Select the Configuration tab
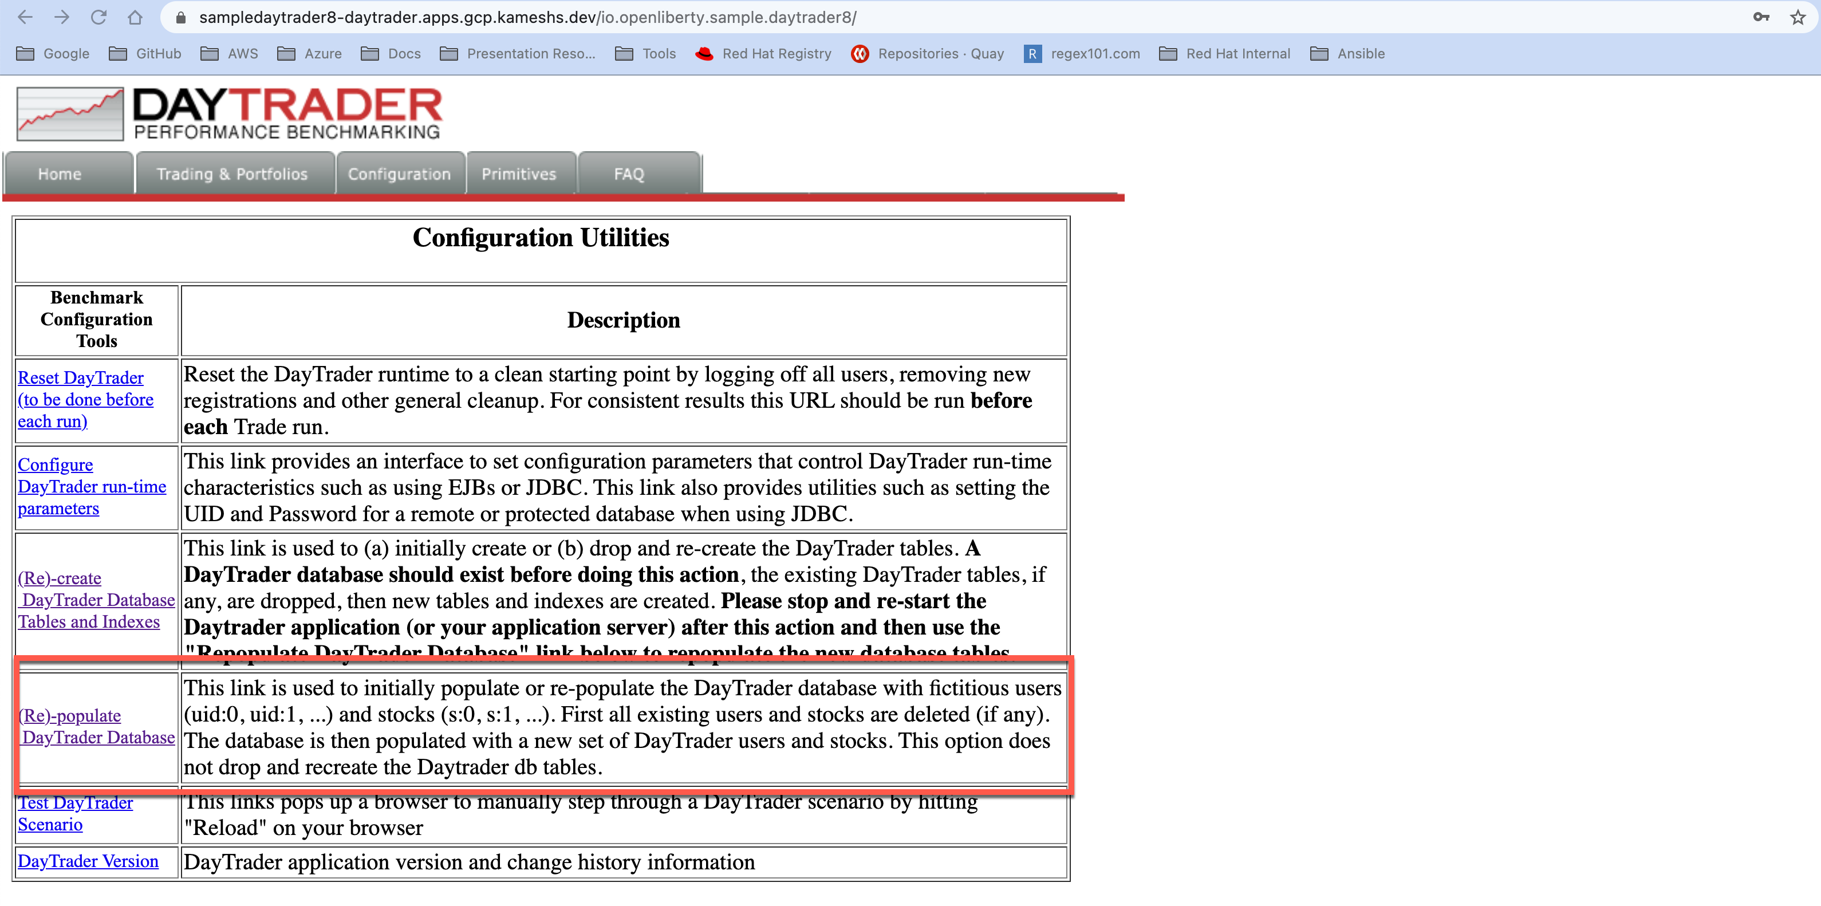This screenshot has width=1821, height=906. [x=400, y=173]
